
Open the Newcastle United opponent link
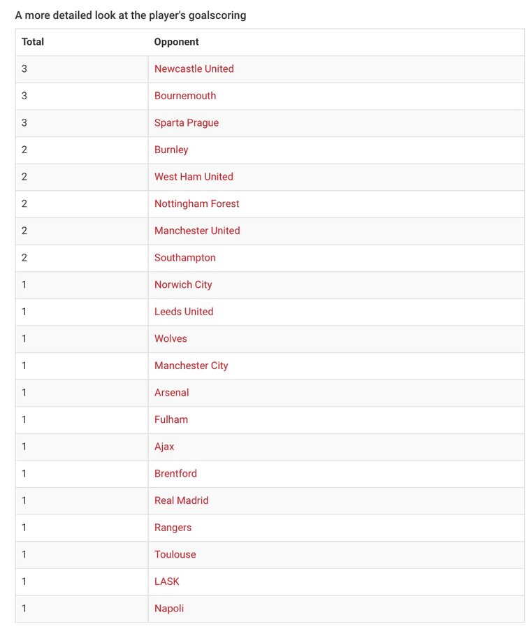[194, 68]
